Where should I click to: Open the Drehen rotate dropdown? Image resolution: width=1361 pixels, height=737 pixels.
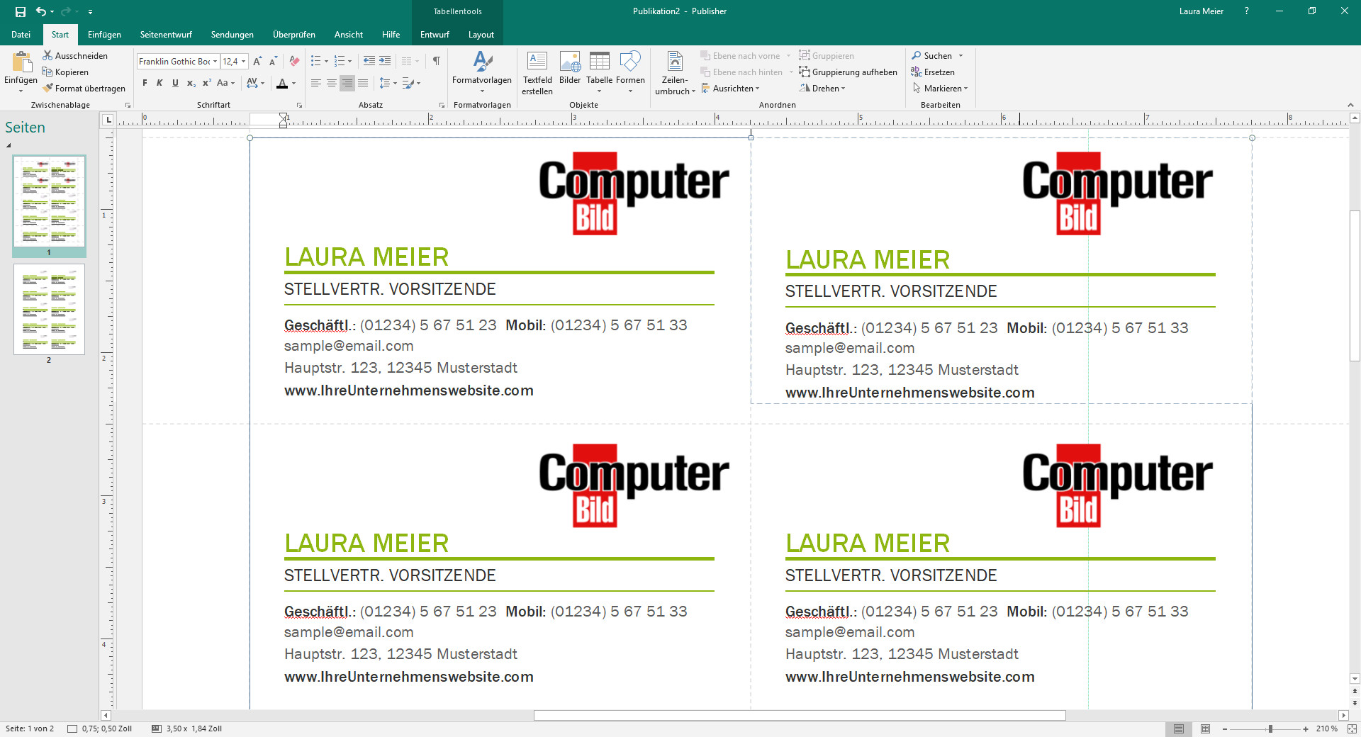coord(822,88)
